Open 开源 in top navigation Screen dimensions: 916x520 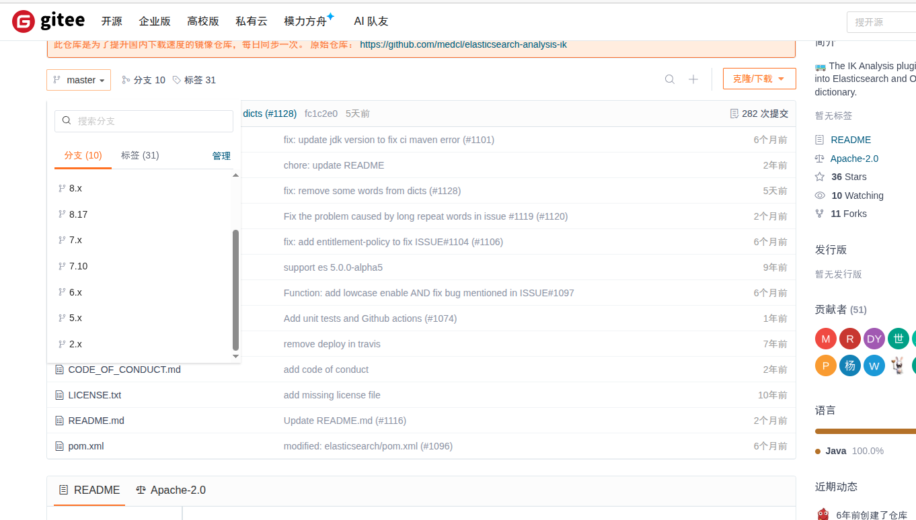[112, 21]
